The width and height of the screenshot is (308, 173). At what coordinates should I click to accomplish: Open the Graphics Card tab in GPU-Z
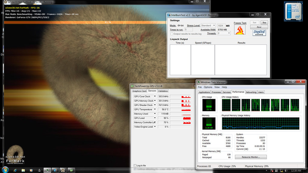coord(140,91)
